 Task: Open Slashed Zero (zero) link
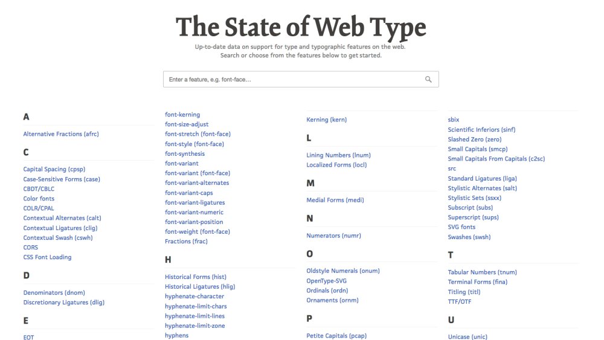[474, 140]
